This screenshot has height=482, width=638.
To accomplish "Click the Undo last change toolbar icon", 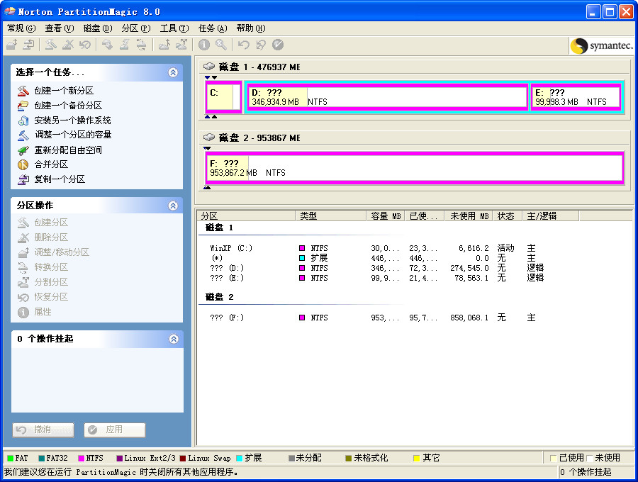I will click(x=243, y=45).
